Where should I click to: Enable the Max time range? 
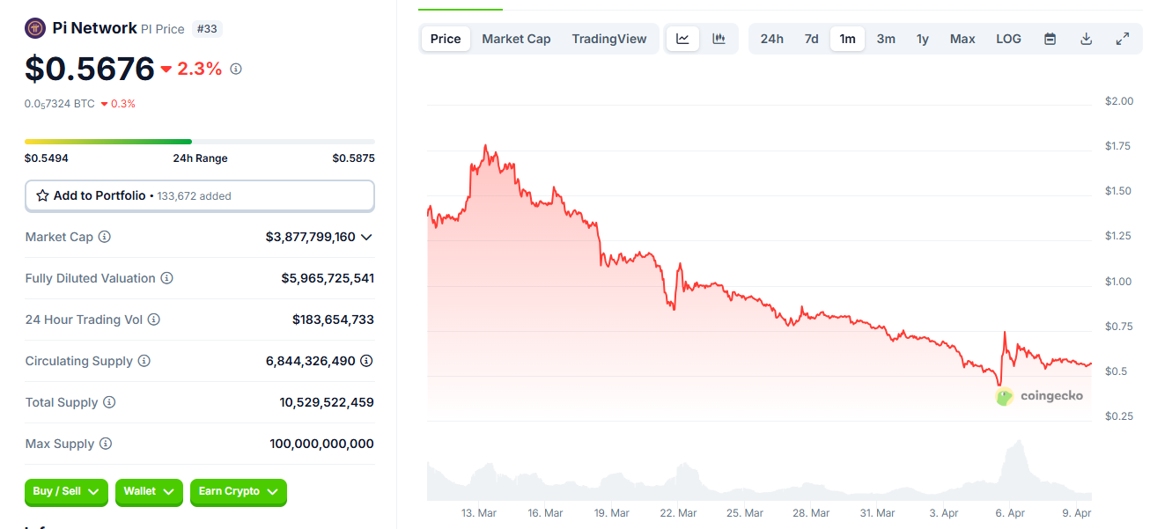pyautogui.click(x=962, y=38)
